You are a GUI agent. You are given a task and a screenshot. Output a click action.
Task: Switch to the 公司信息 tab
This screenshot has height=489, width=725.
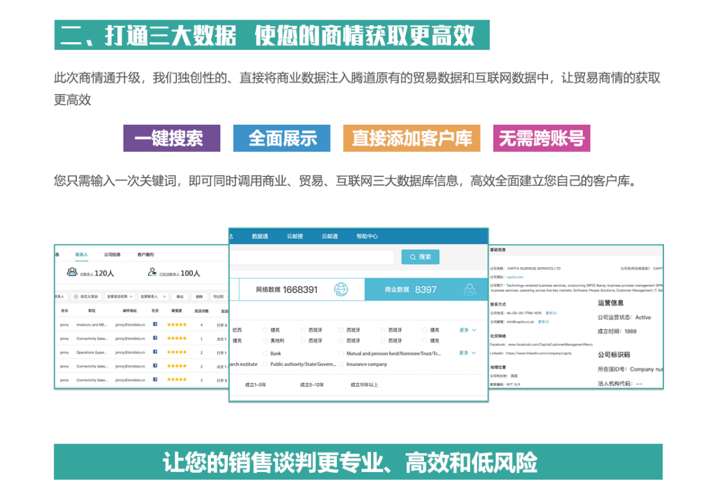[112, 255]
